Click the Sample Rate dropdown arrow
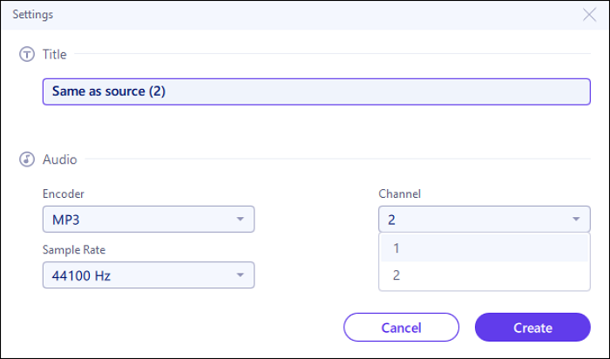The width and height of the screenshot is (610, 359). [x=241, y=276]
